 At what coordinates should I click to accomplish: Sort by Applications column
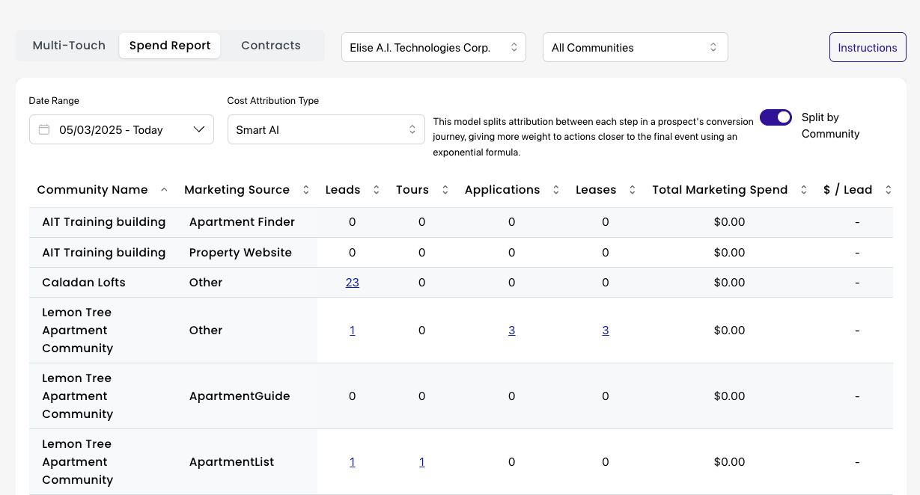(x=555, y=190)
